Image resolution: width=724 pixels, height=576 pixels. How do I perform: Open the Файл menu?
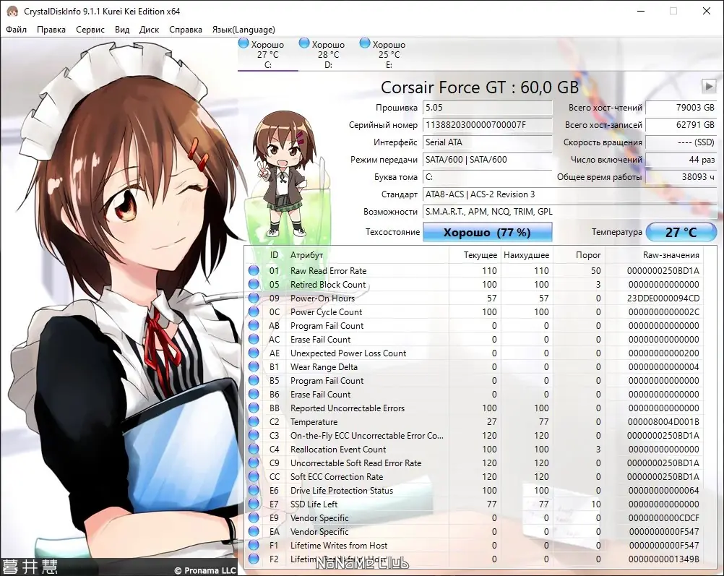pyautogui.click(x=16, y=30)
